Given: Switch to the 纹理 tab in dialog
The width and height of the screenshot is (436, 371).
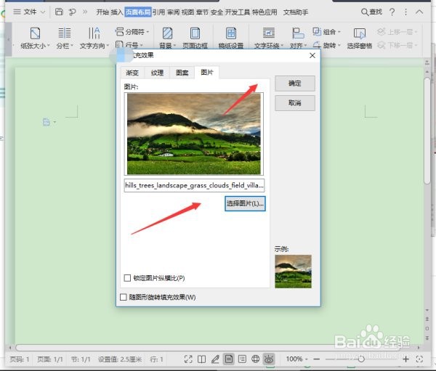Looking at the screenshot, I should 157,73.
